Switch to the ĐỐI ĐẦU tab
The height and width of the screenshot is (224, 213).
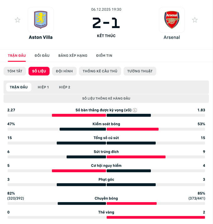pos(42,56)
